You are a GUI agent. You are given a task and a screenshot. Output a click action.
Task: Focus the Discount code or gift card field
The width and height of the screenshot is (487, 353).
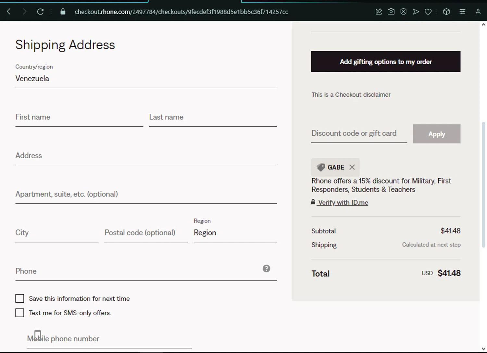(359, 133)
